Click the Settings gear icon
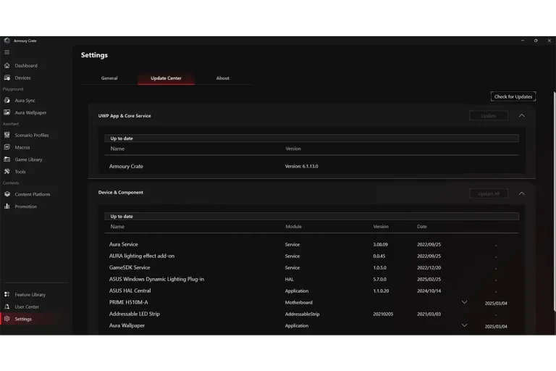Viewport: 556px width, 371px height. (x=7, y=318)
